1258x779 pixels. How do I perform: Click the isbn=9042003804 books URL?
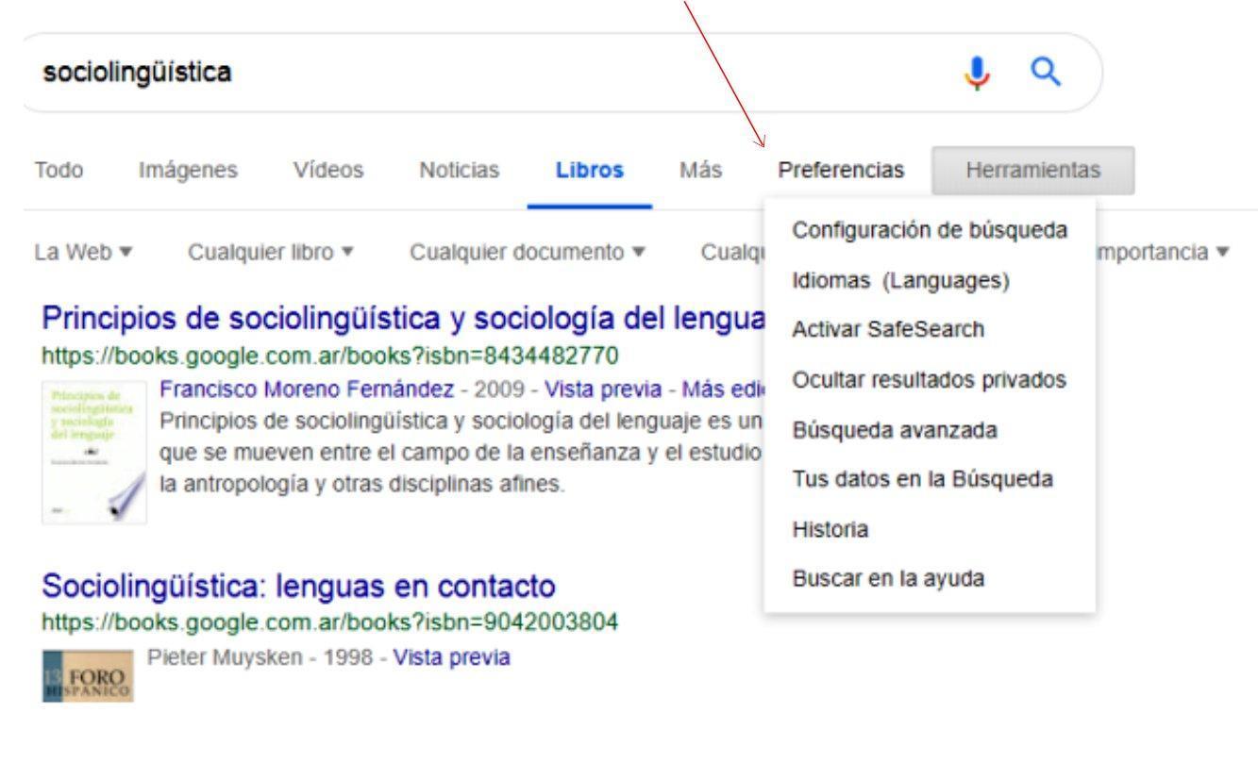[x=330, y=623]
